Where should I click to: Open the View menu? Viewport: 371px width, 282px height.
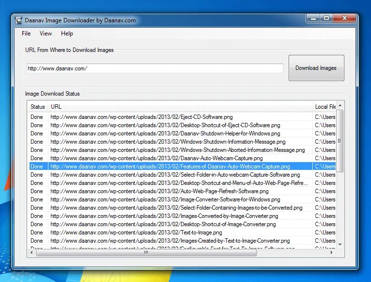tap(46, 33)
